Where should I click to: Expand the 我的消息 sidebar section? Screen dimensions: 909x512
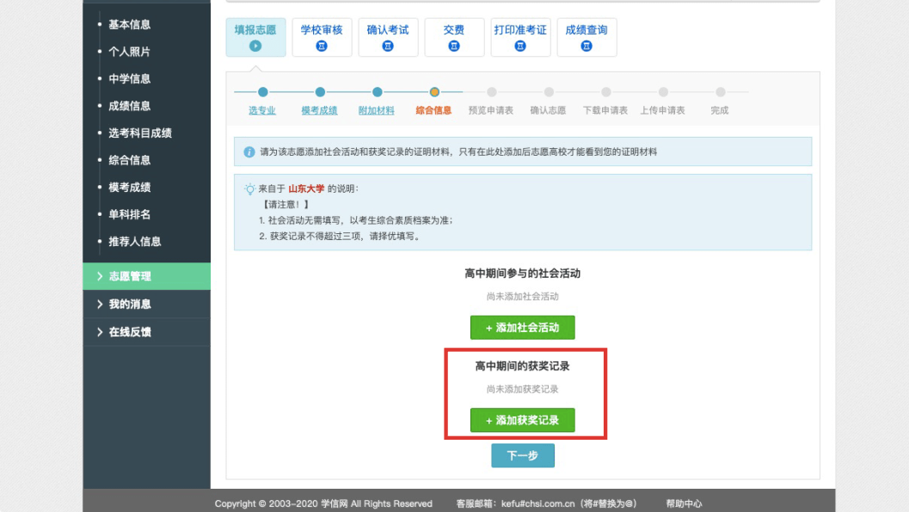tap(147, 304)
